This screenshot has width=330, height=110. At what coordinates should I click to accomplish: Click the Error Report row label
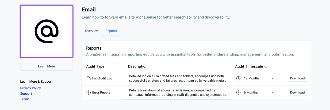(101, 92)
